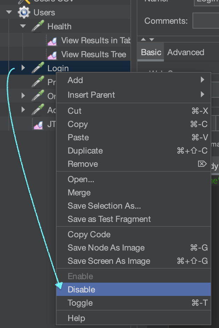Click the Login sampler pipette icon

point(38,68)
